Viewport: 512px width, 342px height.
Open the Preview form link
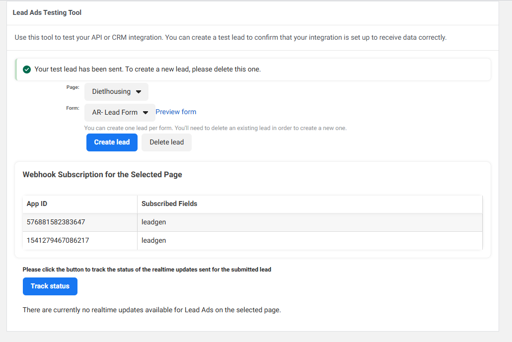176,112
